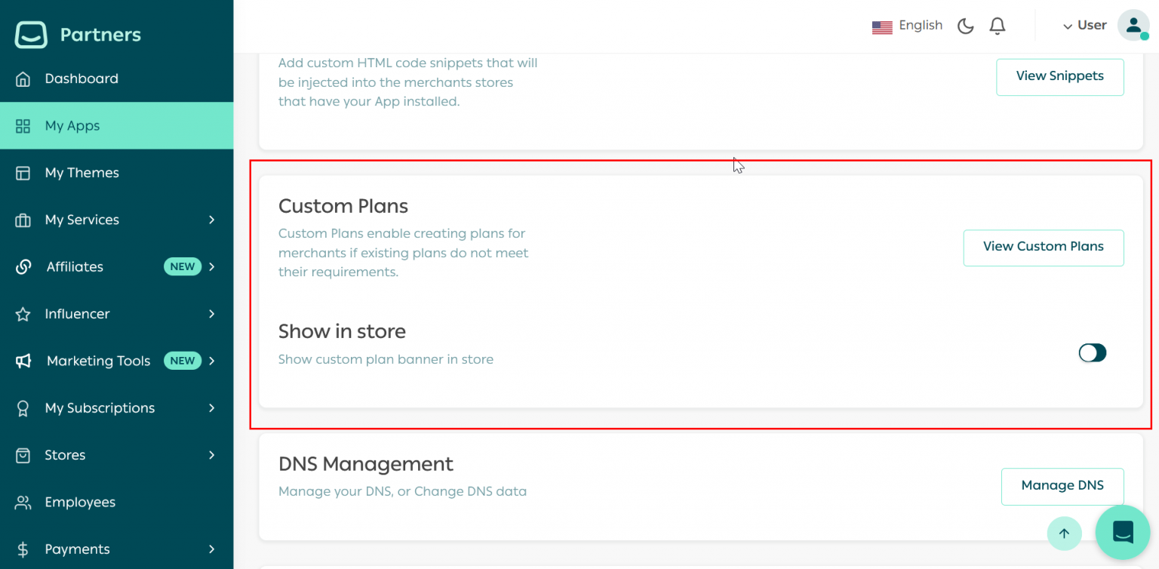The height and width of the screenshot is (569, 1159).
Task: Click the View Custom Plans button
Action: click(x=1044, y=248)
